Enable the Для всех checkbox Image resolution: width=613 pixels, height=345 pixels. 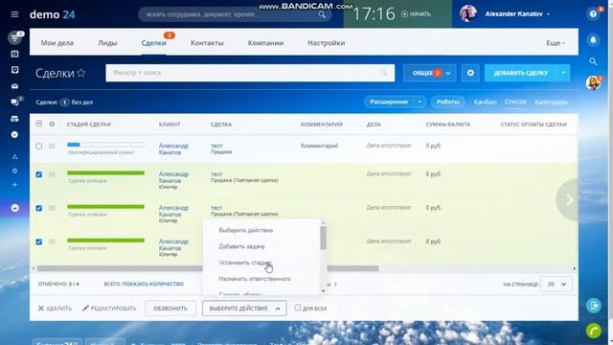pos(298,308)
